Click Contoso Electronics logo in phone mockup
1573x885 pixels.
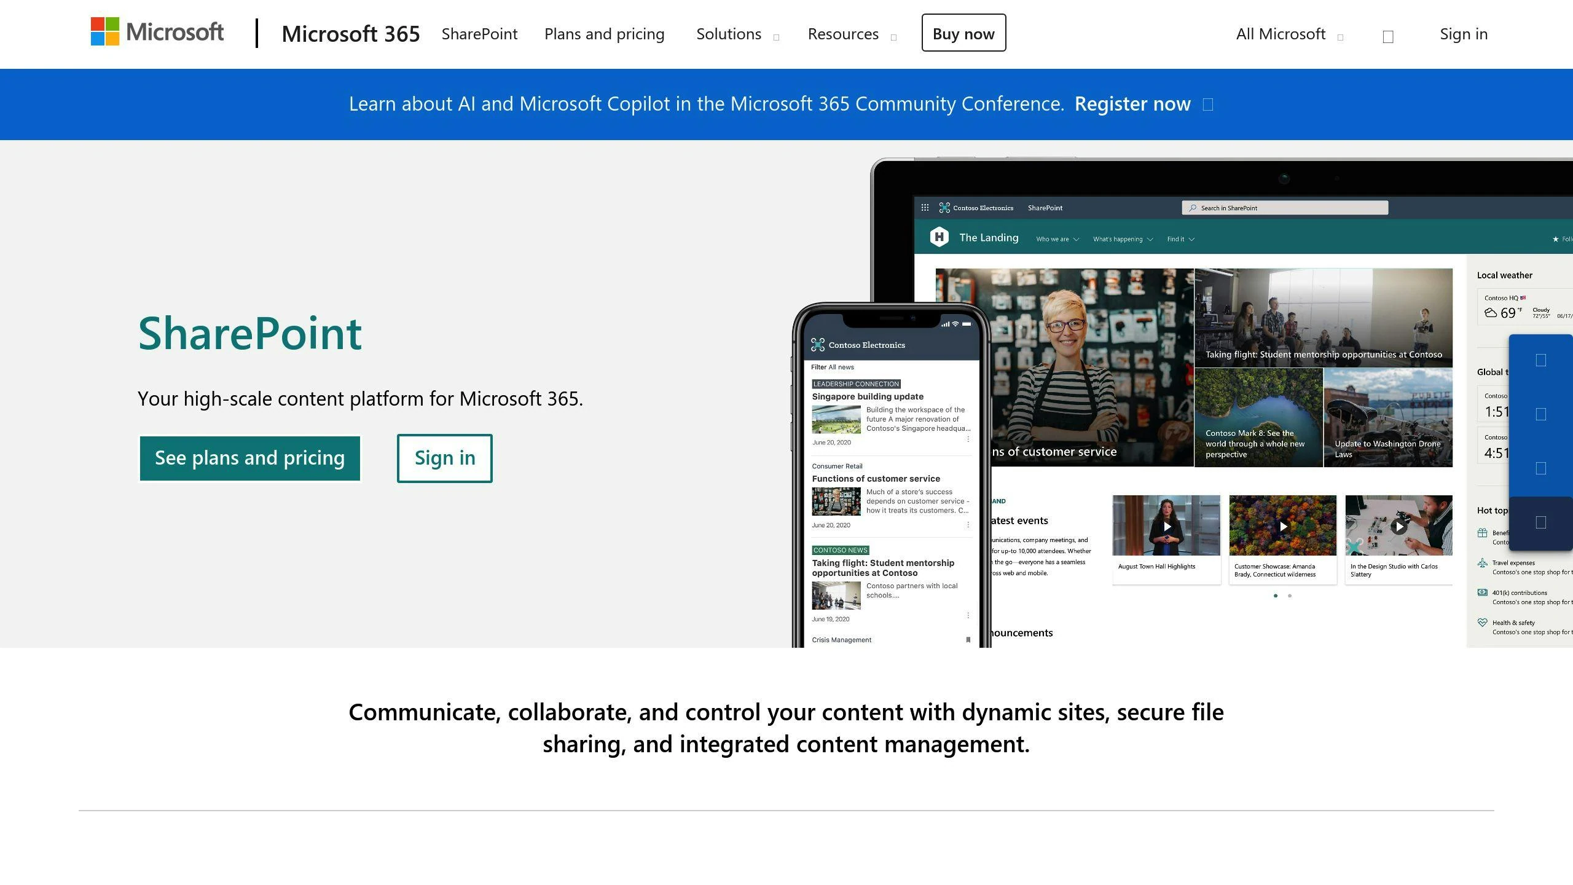858,345
